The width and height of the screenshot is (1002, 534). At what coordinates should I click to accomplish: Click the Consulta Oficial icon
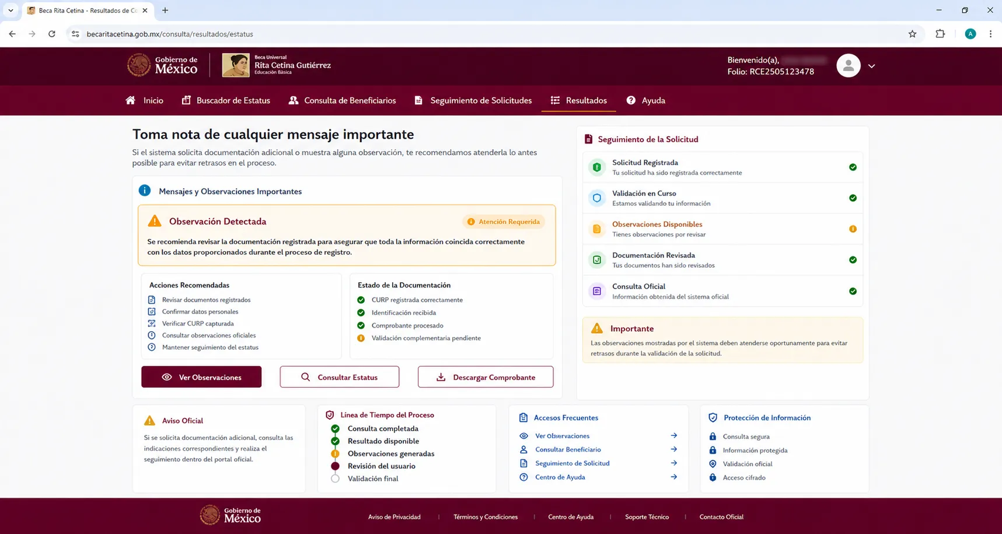click(597, 291)
